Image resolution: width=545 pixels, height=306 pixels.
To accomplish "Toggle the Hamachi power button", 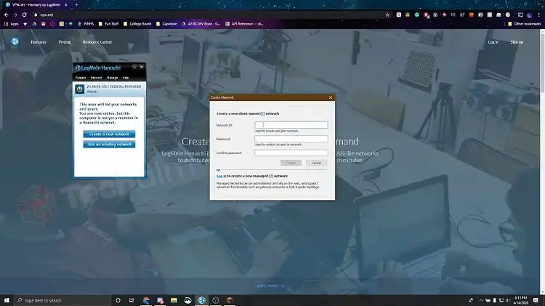I will (80, 89).
